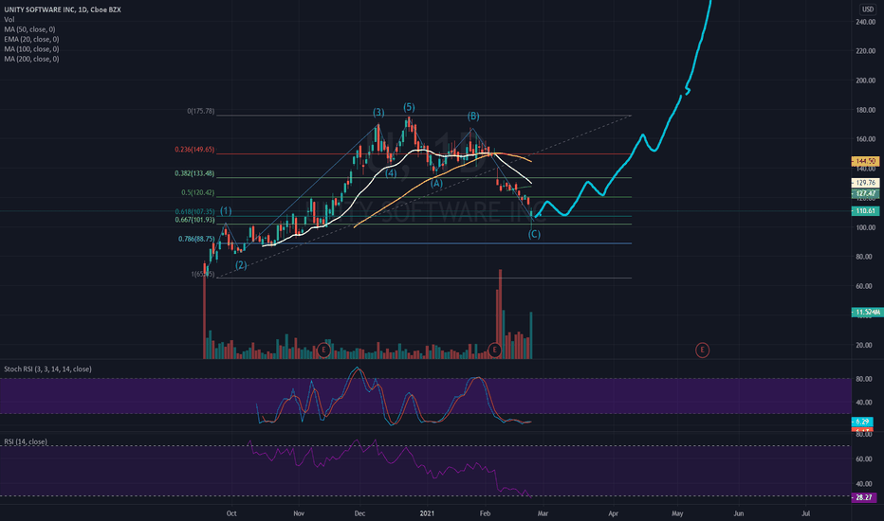Select the wave (2) label

[x=241, y=264]
